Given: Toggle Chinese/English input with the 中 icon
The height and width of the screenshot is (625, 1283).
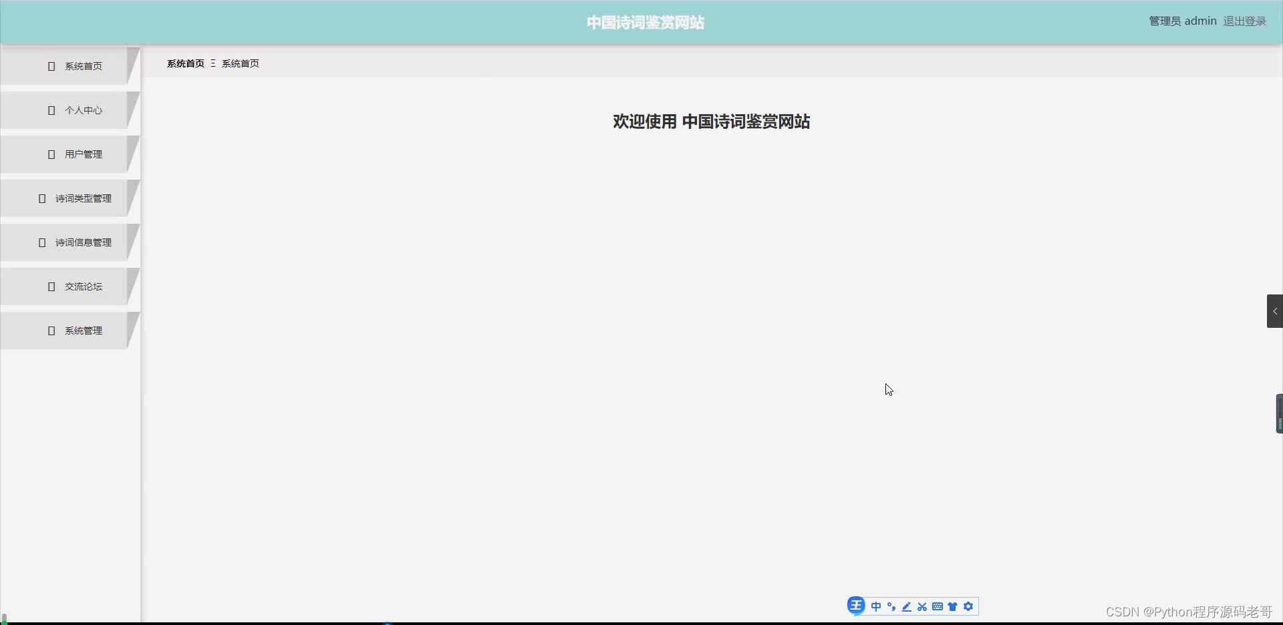Looking at the screenshot, I should (x=877, y=606).
